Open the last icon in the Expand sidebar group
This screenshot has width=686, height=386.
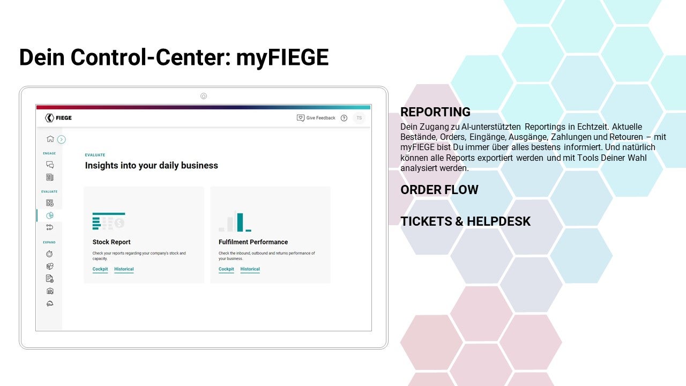50,304
